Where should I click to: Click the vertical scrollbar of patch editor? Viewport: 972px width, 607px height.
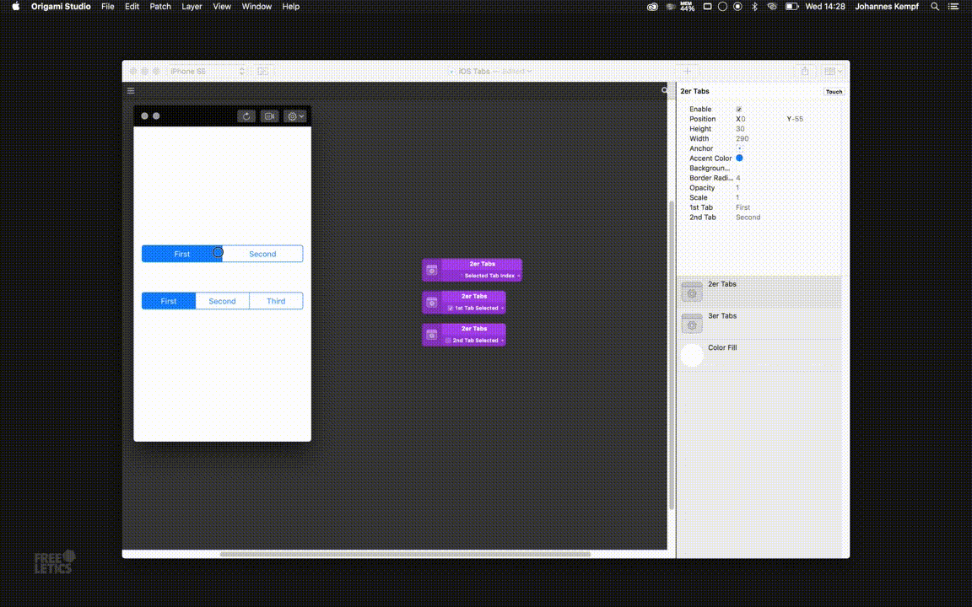point(672,356)
